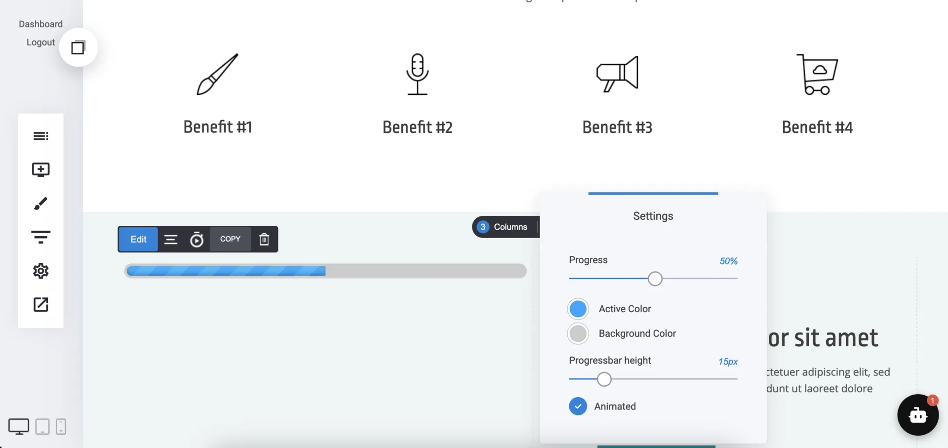Click the Progress slider handle

[655, 279]
